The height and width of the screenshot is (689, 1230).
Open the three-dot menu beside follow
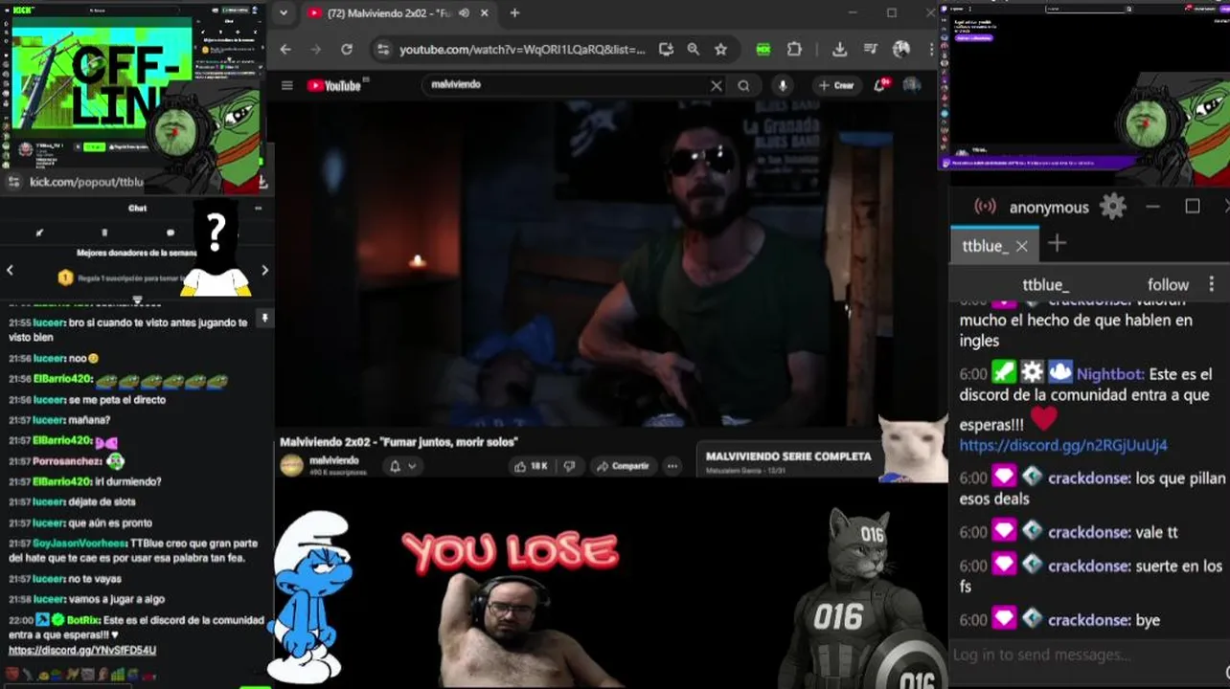[x=1211, y=284]
